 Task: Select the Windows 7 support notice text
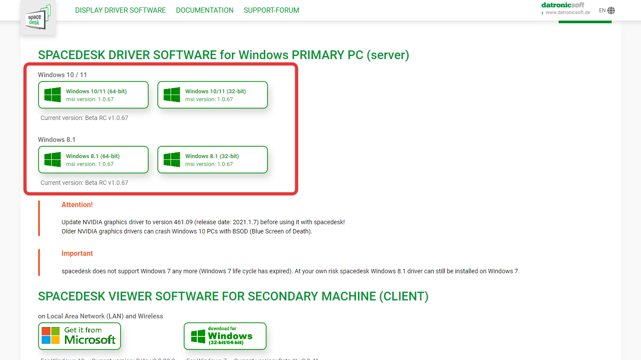tap(290, 271)
